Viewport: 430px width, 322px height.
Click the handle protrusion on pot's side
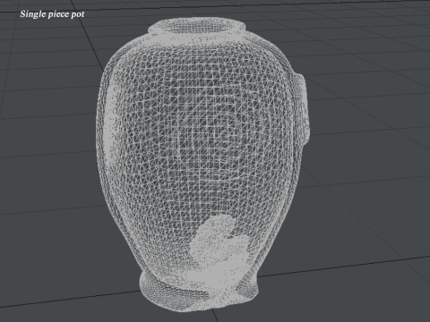(x=302, y=110)
